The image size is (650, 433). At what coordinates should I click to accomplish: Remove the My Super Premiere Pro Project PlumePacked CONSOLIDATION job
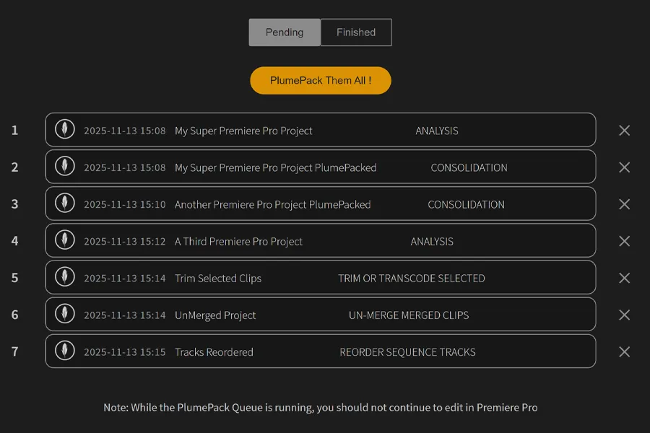(x=624, y=167)
